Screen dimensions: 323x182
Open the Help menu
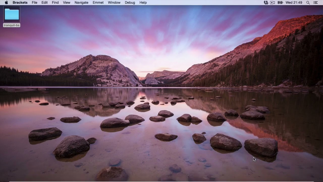coord(143,3)
